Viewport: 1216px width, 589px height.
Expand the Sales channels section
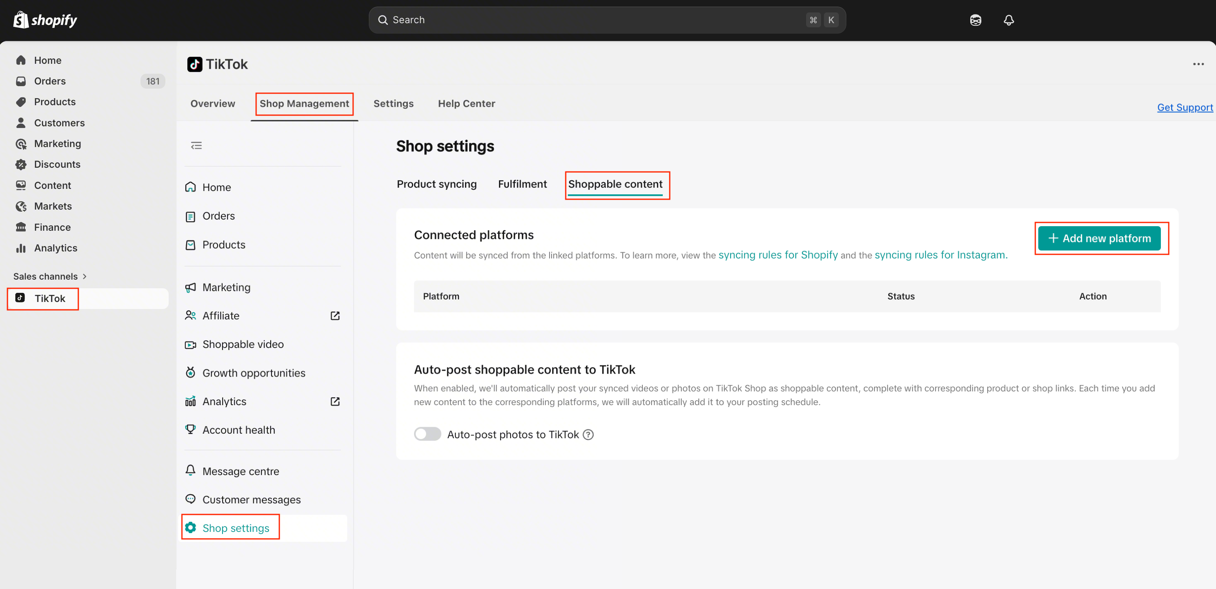(x=50, y=277)
